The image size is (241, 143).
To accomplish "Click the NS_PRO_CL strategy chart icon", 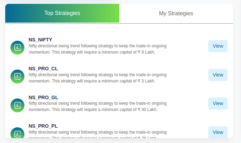I will [x=17, y=77].
